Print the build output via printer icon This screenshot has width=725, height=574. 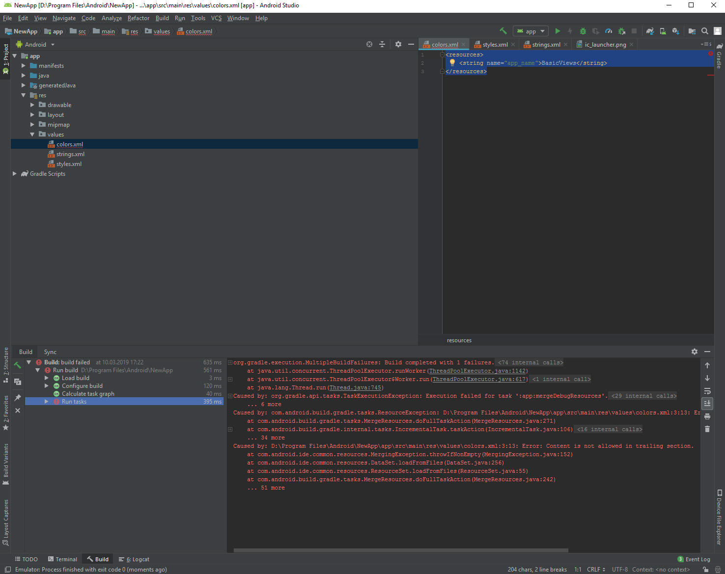coord(707,416)
